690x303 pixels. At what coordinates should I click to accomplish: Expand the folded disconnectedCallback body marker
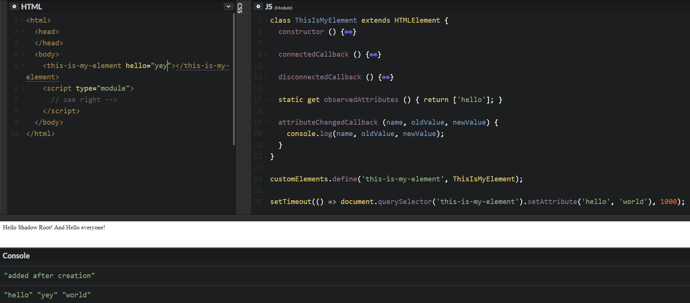coord(386,77)
